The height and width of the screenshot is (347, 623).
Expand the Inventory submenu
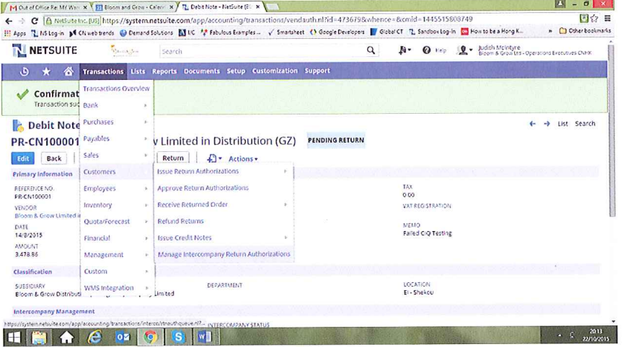coord(115,205)
